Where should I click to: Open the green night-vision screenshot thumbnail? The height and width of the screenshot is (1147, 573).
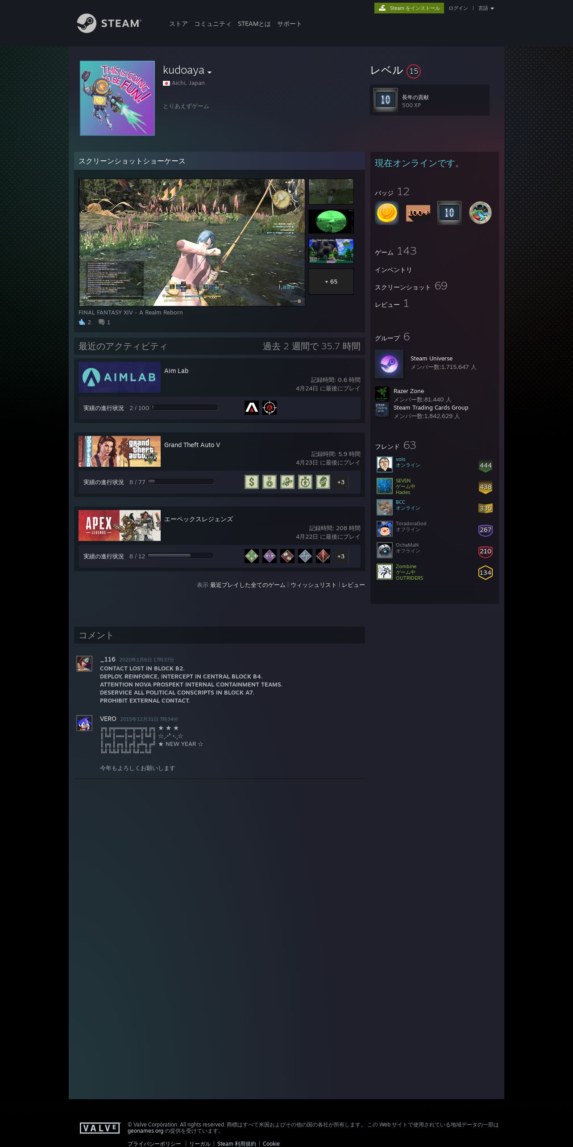[331, 222]
